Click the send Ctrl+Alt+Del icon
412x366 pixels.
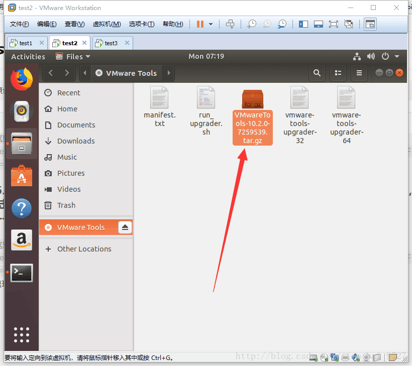(230, 24)
